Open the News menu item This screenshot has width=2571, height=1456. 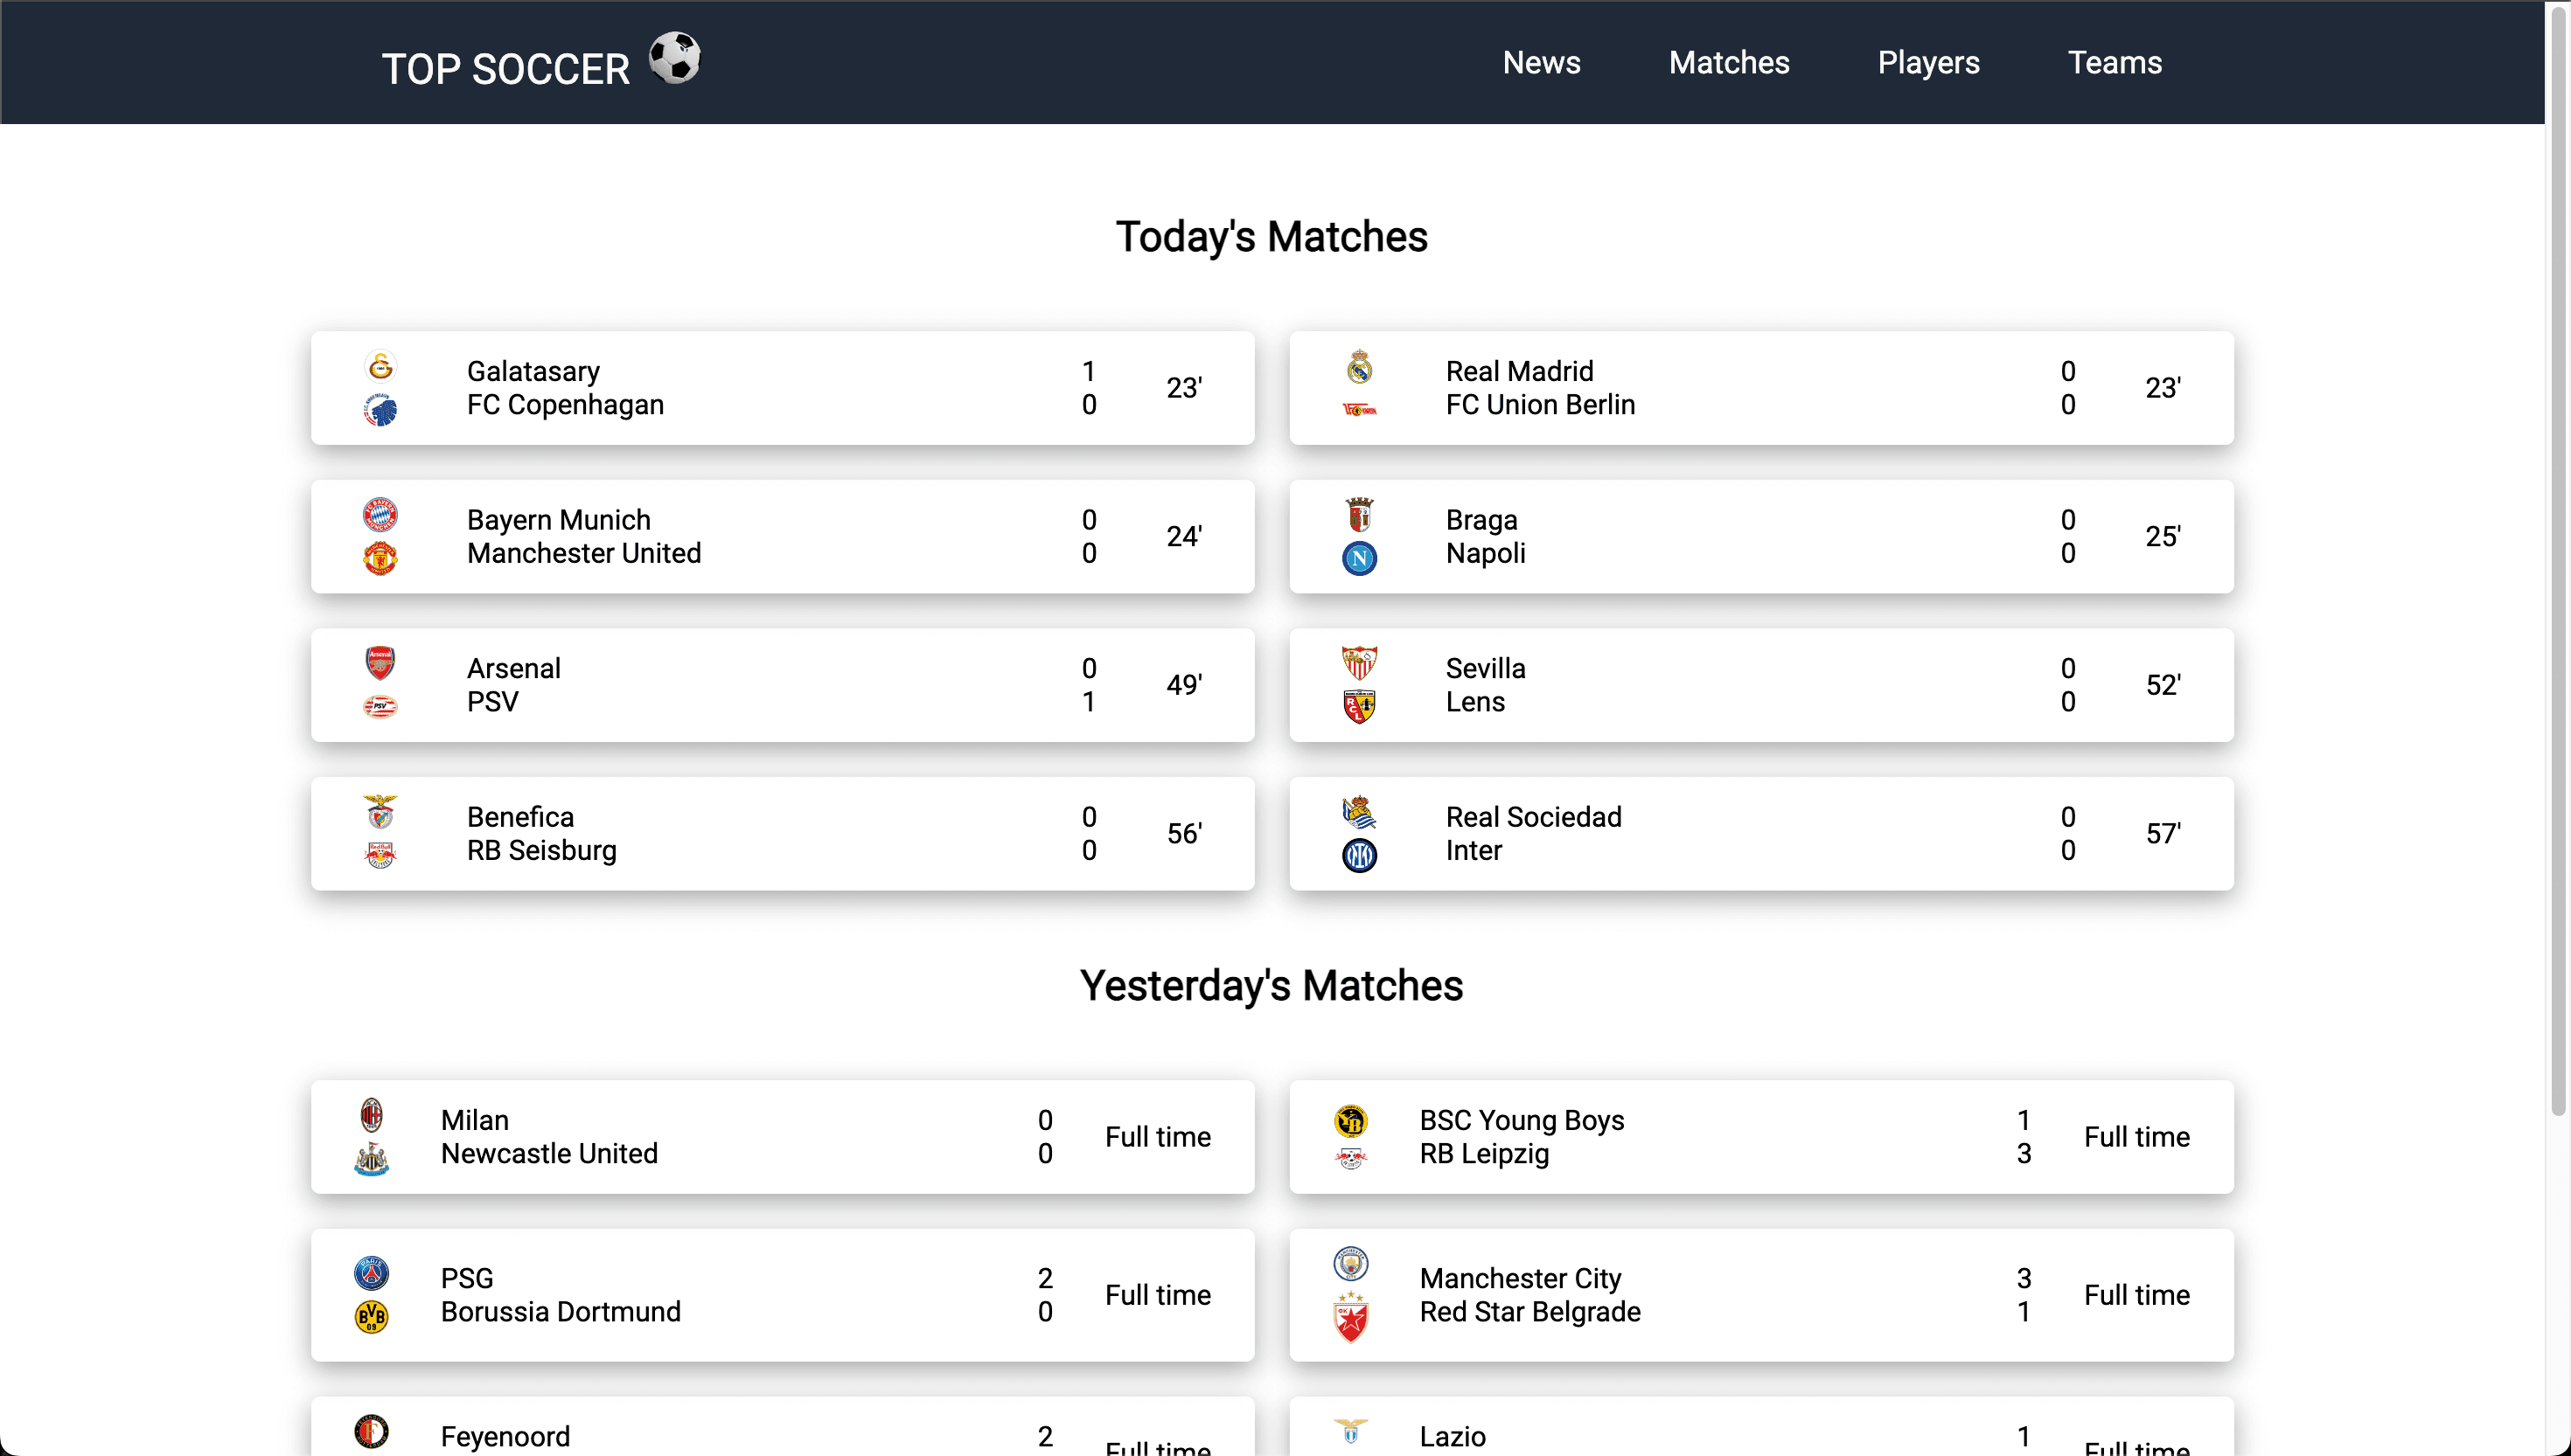1541,62
